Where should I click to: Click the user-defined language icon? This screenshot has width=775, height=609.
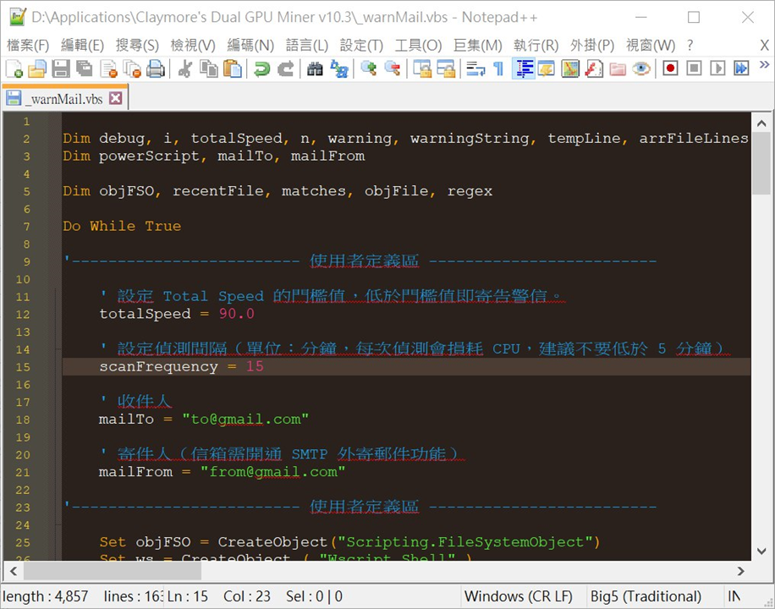[x=547, y=69]
